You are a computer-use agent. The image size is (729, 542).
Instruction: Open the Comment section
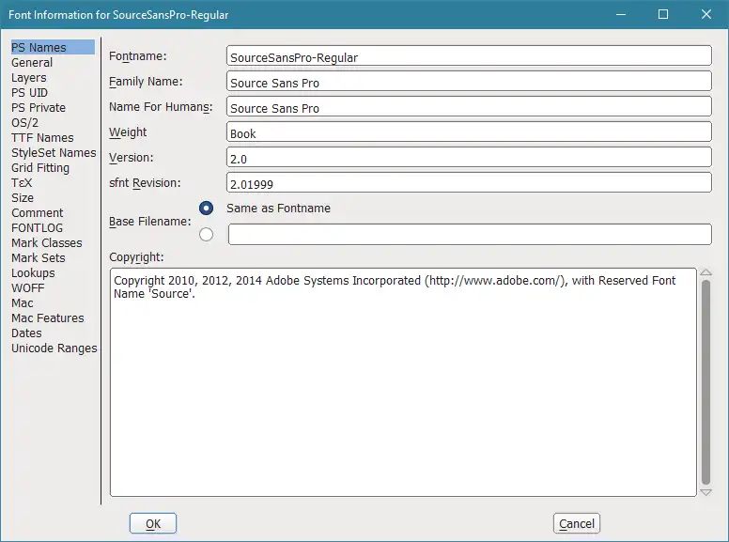38,213
